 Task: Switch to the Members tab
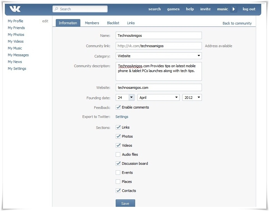point(92,23)
